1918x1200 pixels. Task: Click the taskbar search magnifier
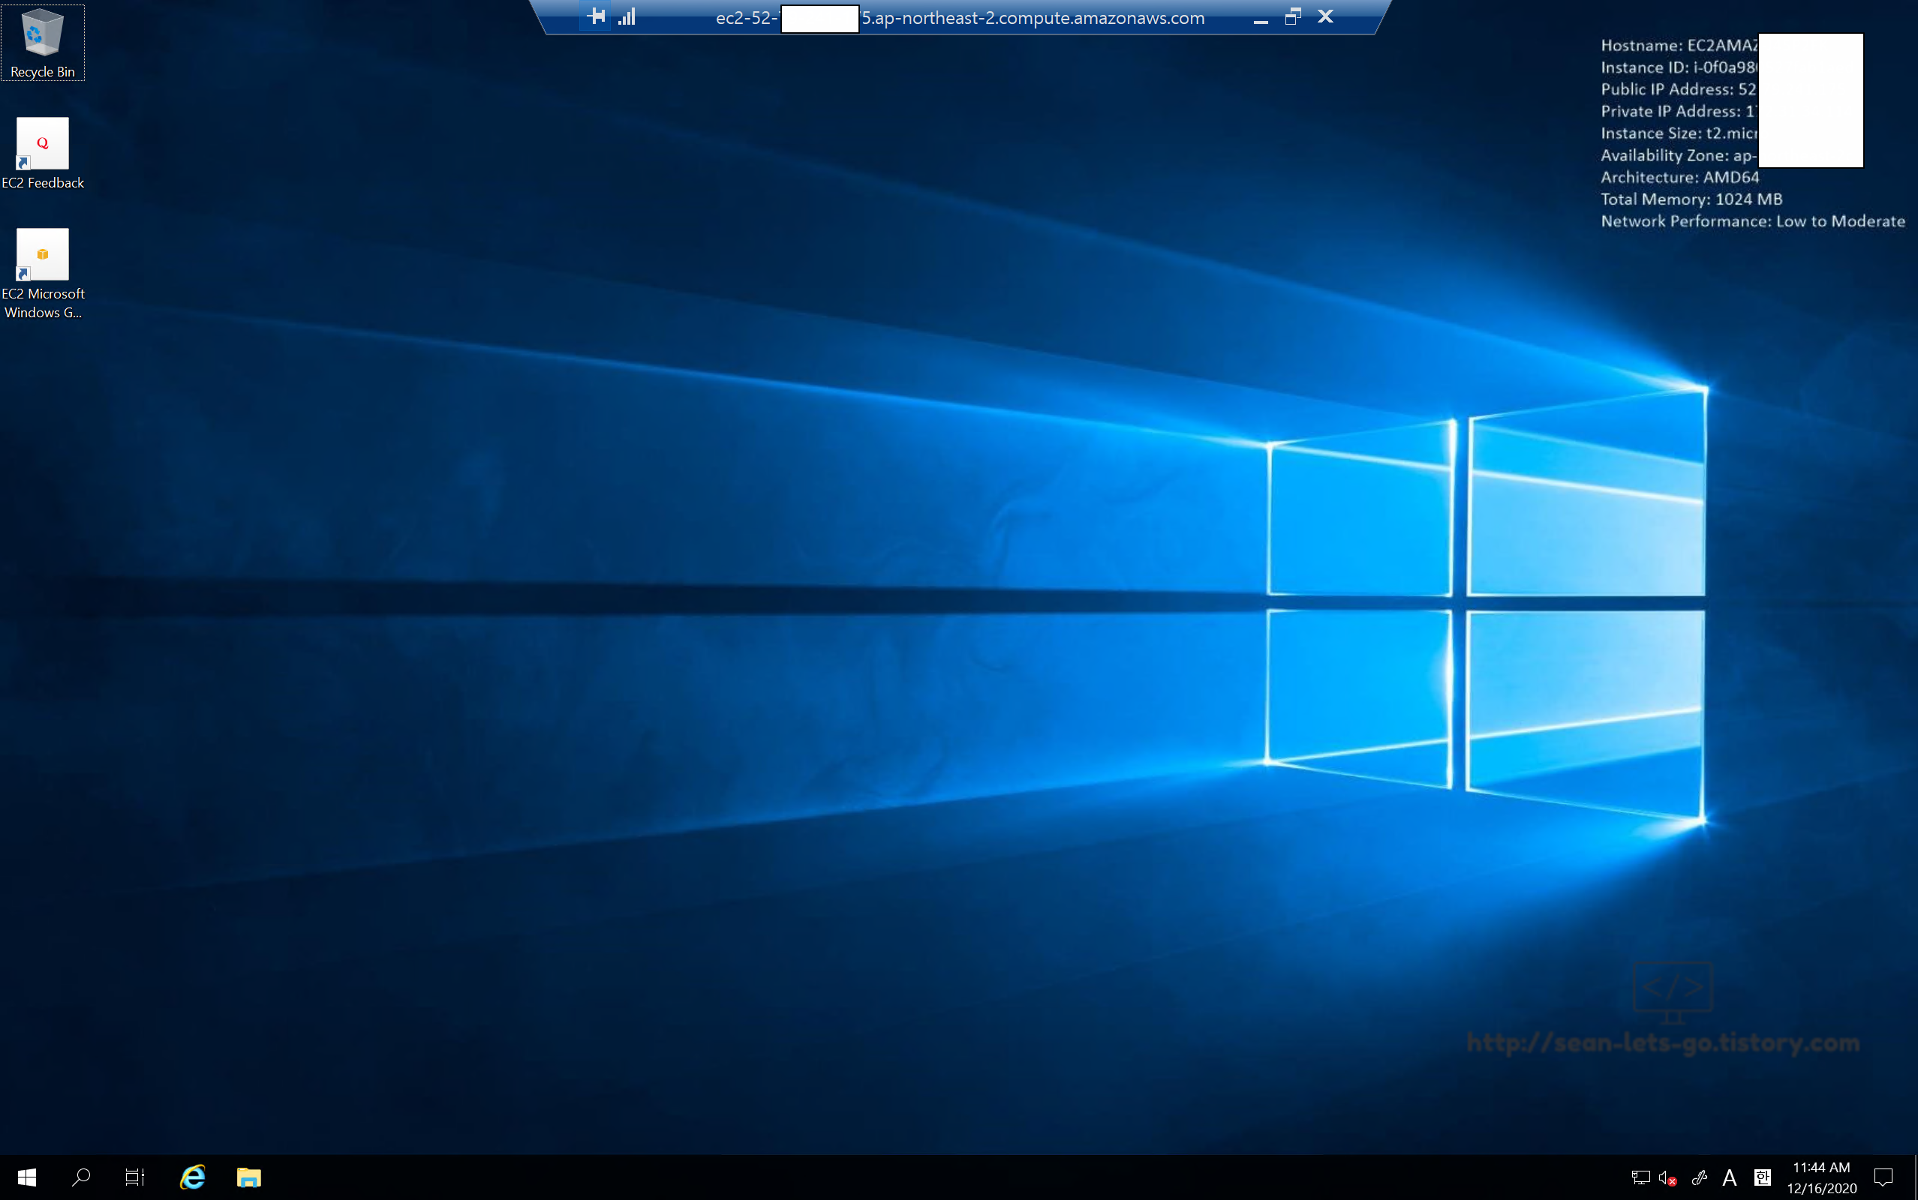80,1177
